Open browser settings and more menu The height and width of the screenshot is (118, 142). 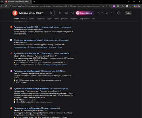coord(131,6)
